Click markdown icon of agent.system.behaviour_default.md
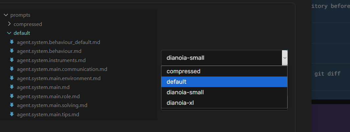Image resolution: width=350 pixels, height=132 pixels. (12, 42)
